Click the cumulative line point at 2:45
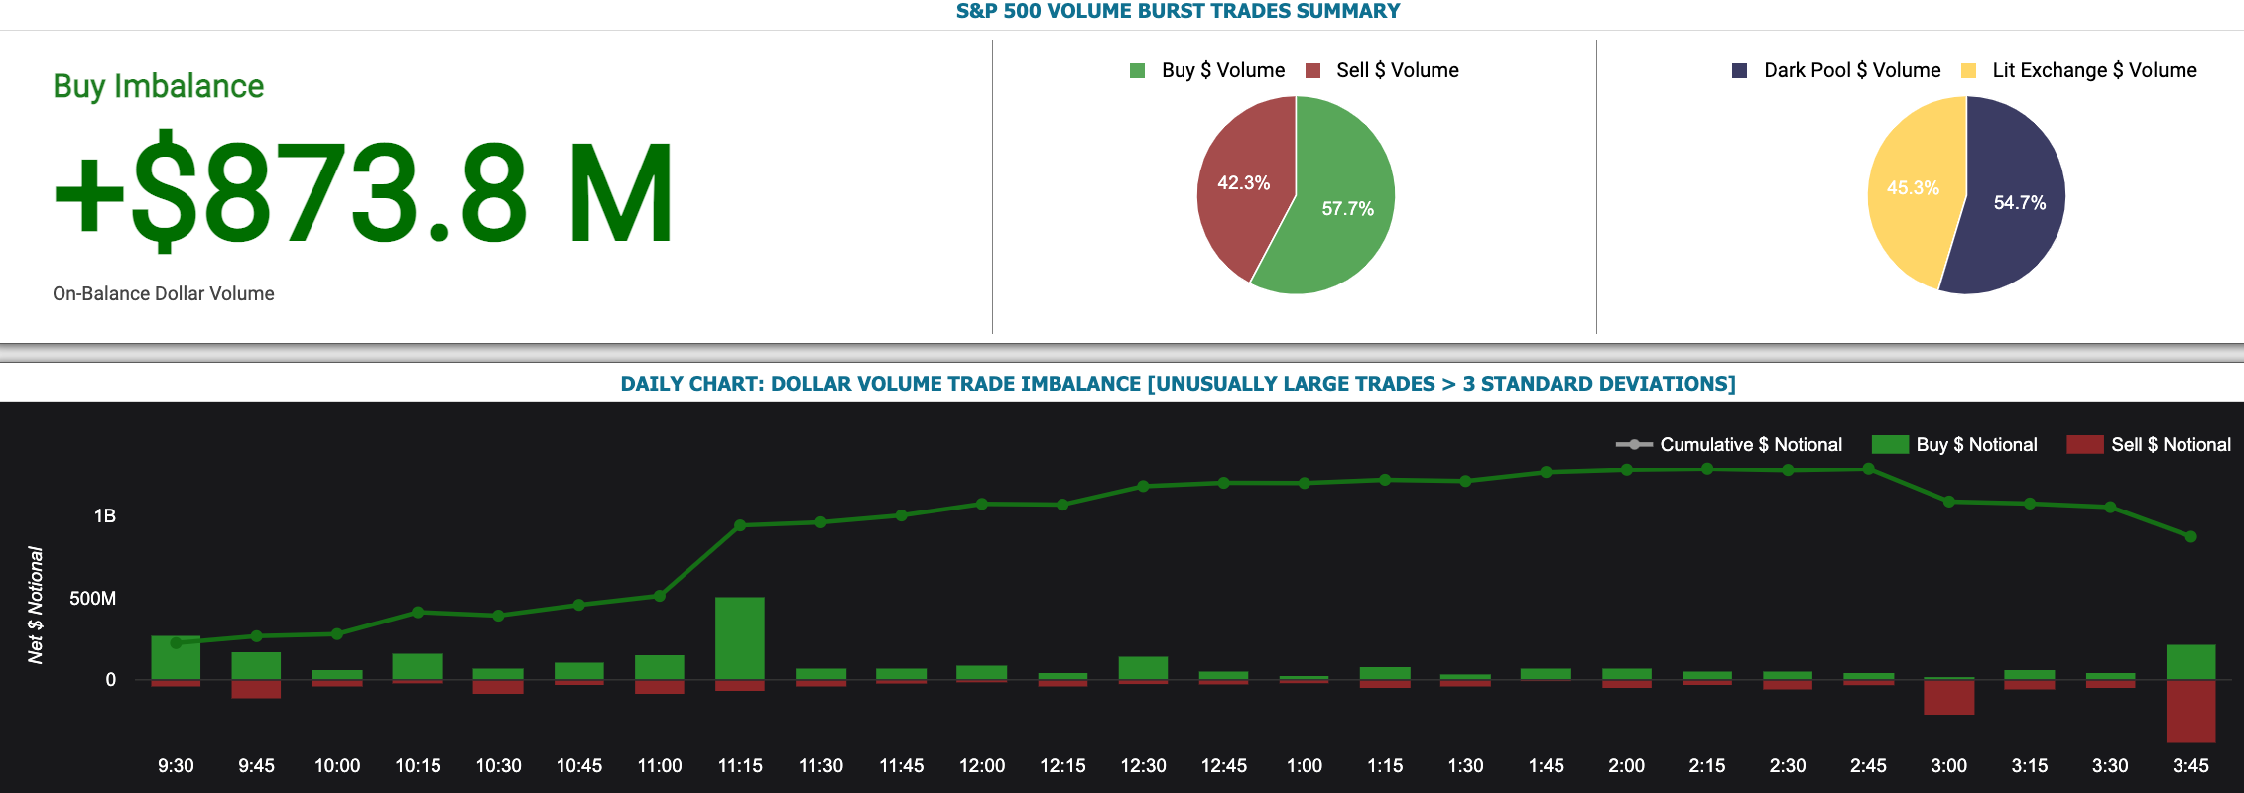 click(x=1868, y=469)
